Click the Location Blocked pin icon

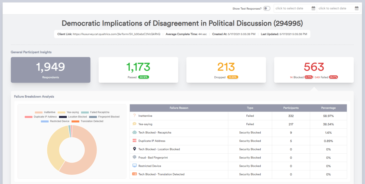134,149
